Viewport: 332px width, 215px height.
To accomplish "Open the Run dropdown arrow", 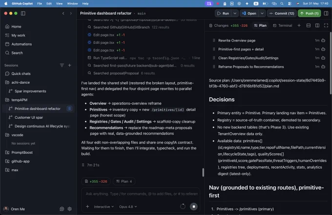I will click(235, 13).
